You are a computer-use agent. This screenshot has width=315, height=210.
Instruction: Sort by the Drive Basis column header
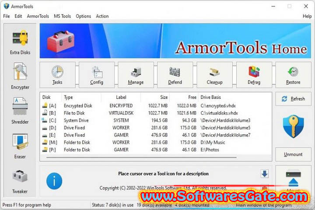coord(210,97)
